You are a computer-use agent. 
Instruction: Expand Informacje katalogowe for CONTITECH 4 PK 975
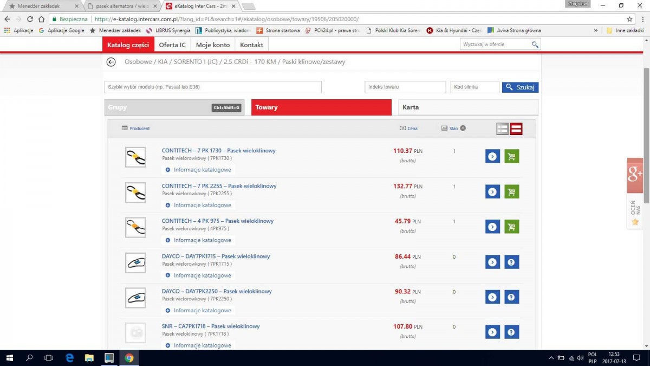[199, 240]
